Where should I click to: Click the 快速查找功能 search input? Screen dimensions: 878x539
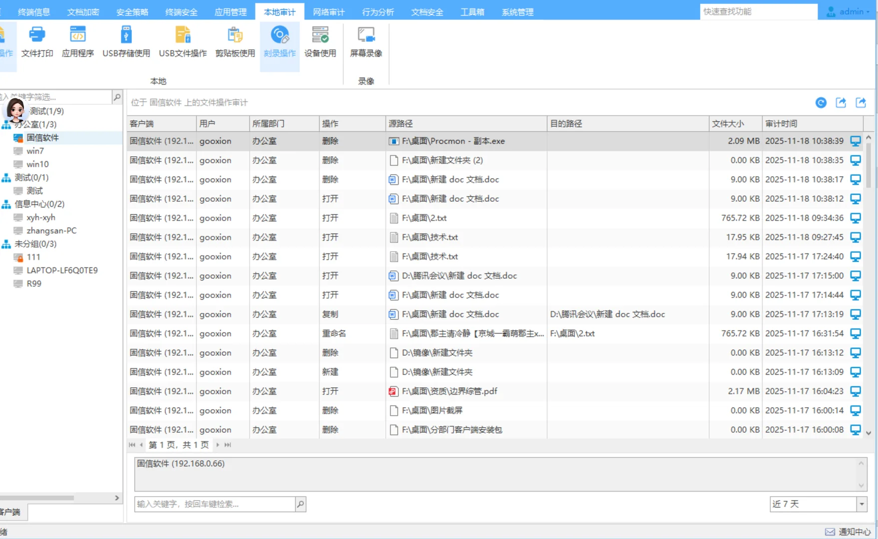(758, 11)
